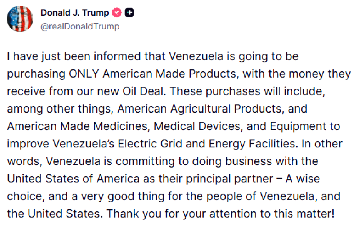Click the phrase "Energy Facilities"
360x225 pixels.
(251, 144)
